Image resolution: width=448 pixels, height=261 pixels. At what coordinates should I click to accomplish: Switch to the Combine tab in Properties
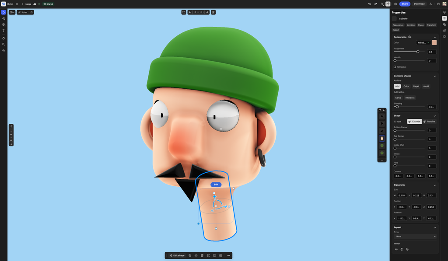tap(410, 25)
